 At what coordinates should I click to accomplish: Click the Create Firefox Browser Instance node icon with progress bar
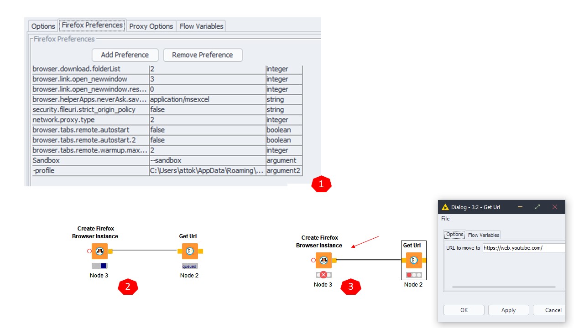pos(99,251)
